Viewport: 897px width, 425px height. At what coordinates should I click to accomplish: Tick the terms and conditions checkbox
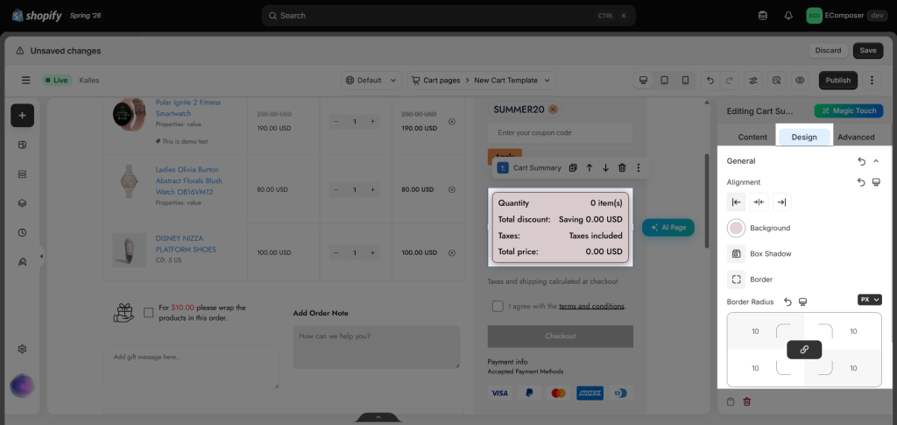point(498,306)
